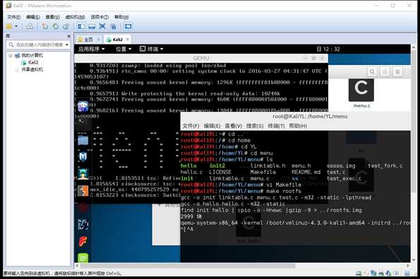Viewport: 420px width, 279px height.
Task: Click the send Ctrl+Alt+Del toolbar icon
Action: tap(30, 26)
